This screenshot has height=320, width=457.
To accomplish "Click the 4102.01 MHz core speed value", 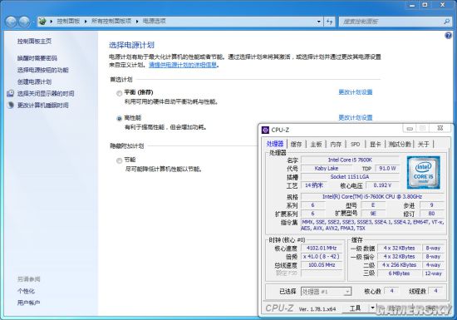I will click(x=322, y=248).
